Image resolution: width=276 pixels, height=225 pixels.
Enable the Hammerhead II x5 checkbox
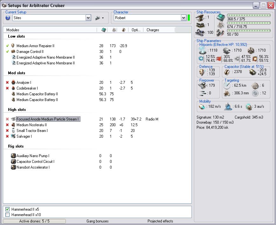[7, 209]
